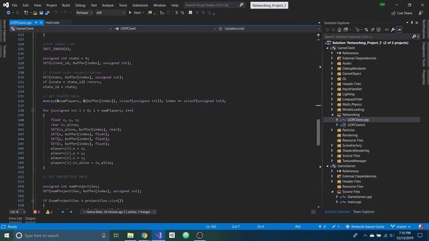This screenshot has width=429, height=241.
Task: Open the Extensions menu
Action: [140, 5]
